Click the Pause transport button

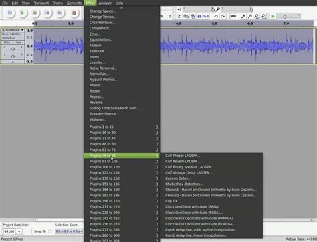coord(10,13)
